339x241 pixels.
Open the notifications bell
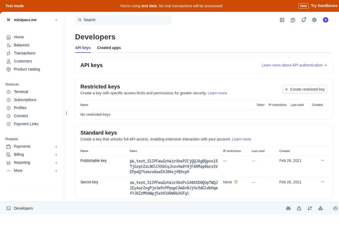click(303, 20)
